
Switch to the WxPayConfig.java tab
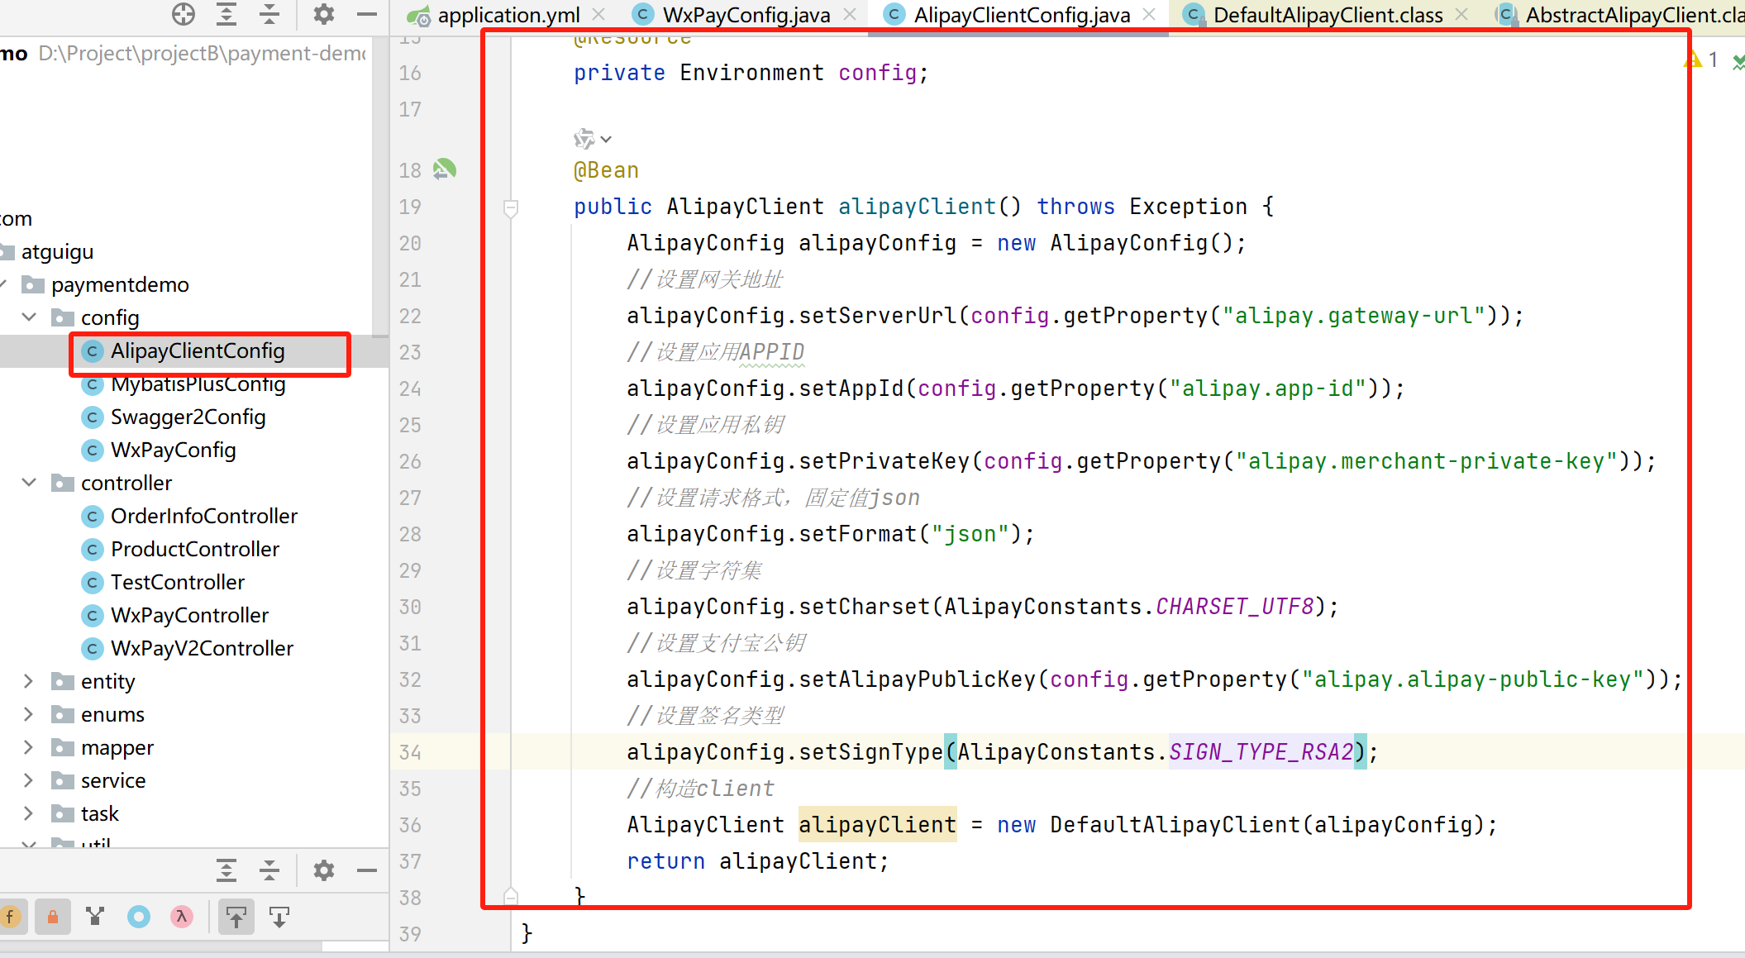tap(746, 15)
